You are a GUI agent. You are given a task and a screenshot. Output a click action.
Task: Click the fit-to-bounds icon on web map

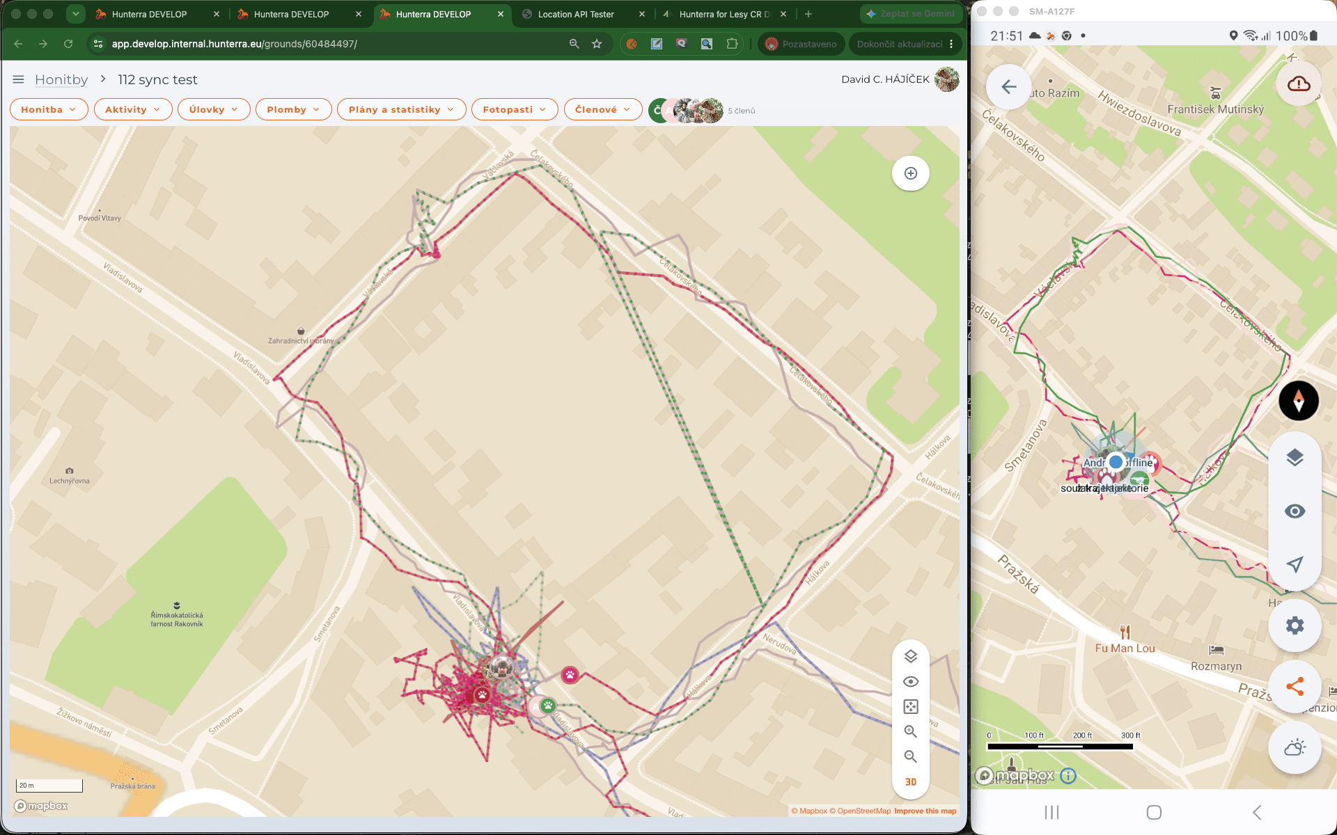(910, 706)
